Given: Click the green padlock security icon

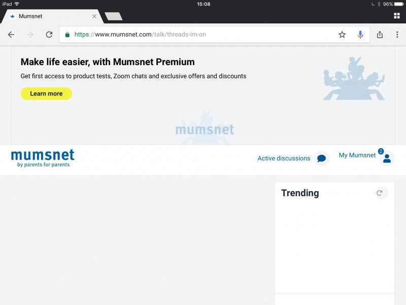Looking at the screenshot, I should tap(67, 35).
